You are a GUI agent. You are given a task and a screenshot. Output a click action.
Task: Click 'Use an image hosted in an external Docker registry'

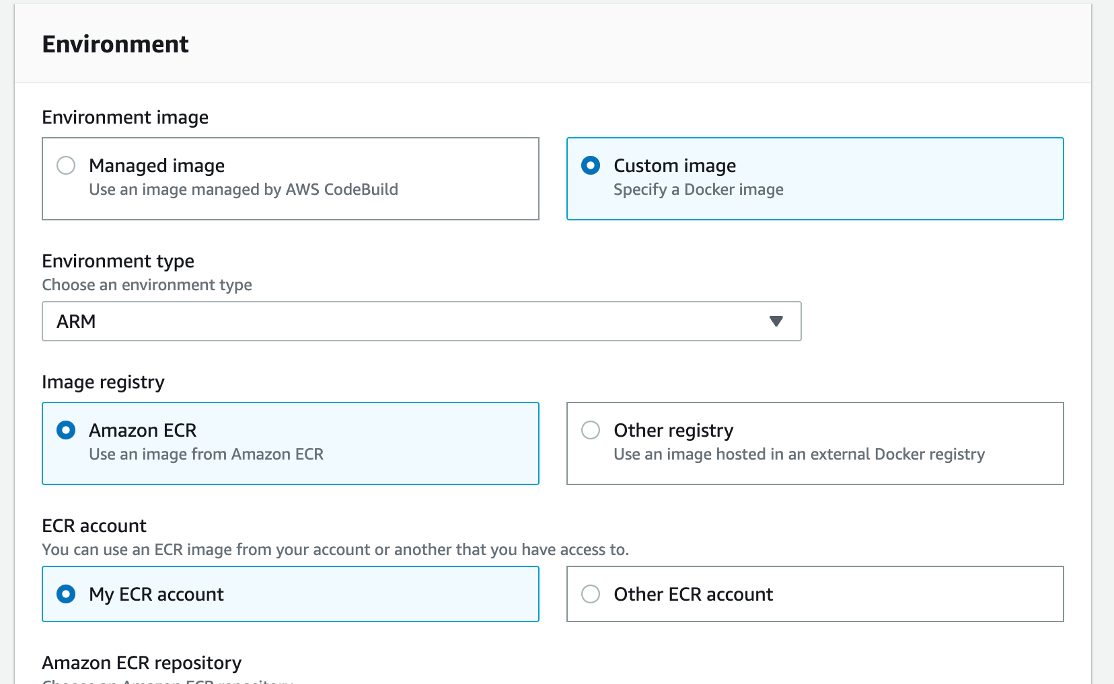pos(799,454)
